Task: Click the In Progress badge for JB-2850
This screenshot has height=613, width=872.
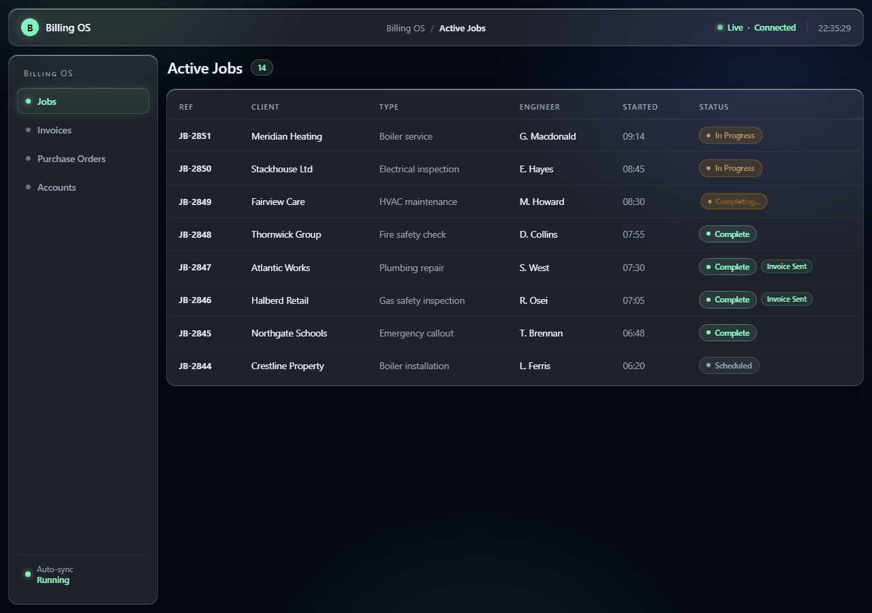Action: (730, 168)
